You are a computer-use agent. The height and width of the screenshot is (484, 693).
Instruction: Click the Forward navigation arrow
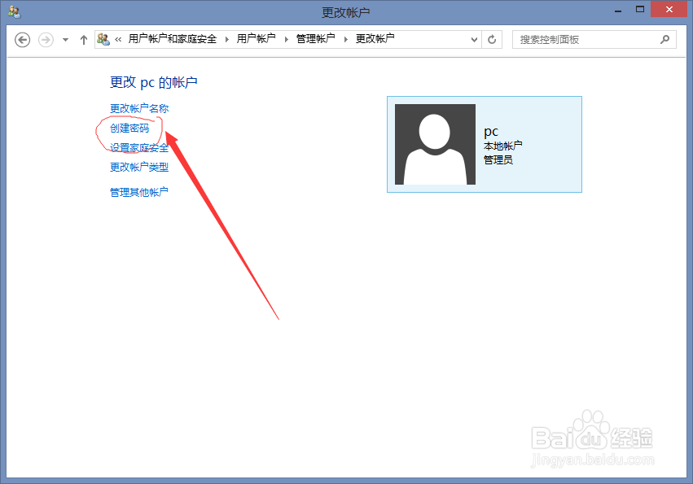click(46, 40)
